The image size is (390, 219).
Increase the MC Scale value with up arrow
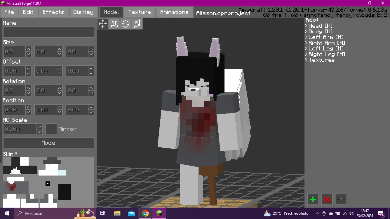tap(40, 126)
